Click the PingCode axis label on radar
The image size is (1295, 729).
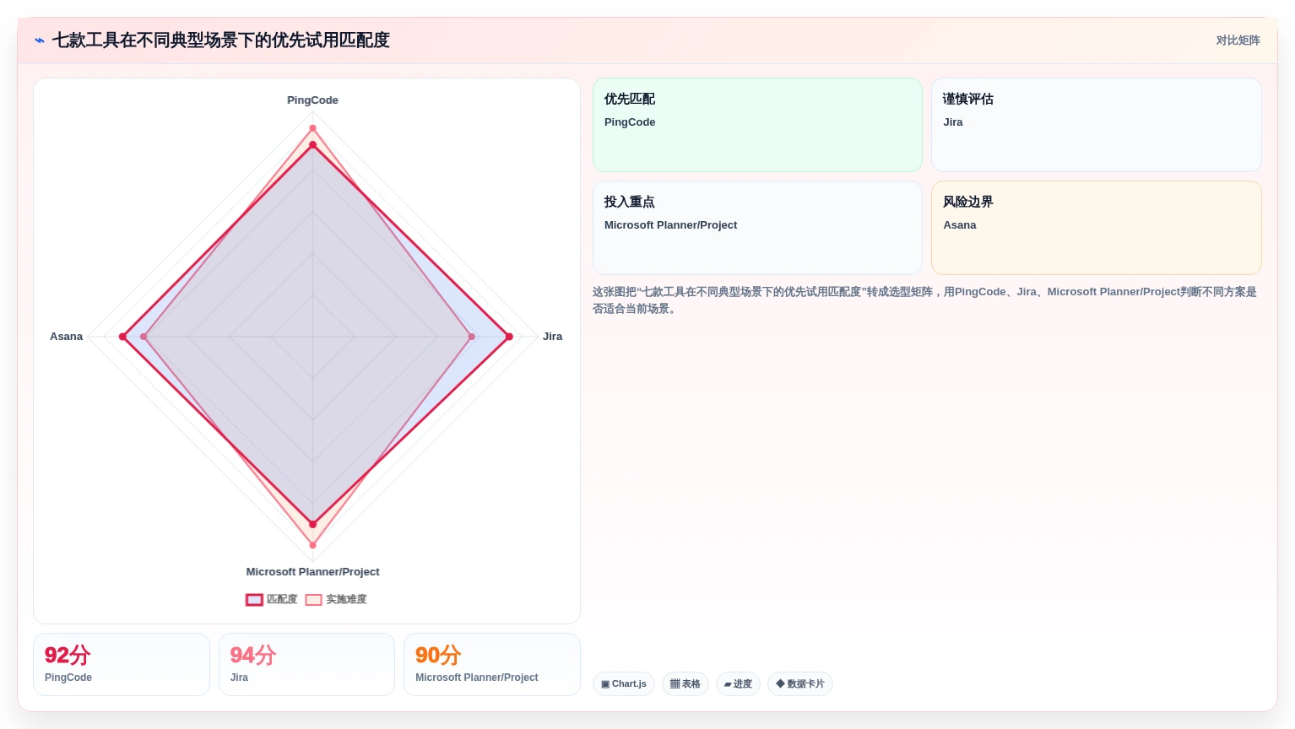click(312, 100)
